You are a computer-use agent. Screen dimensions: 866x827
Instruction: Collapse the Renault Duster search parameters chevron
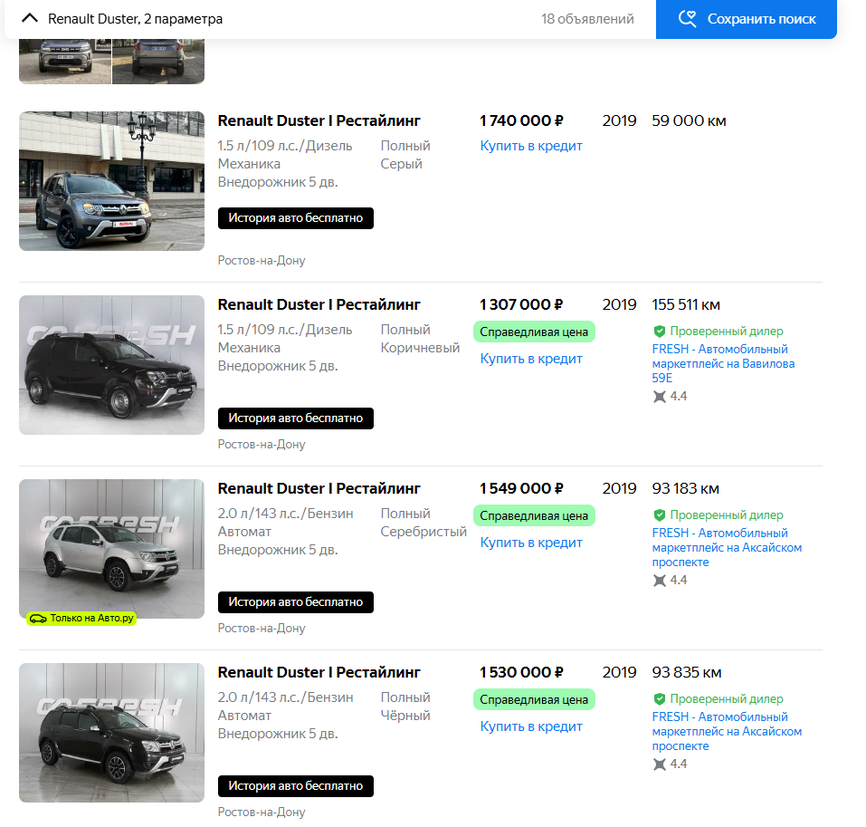click(30, 19)
